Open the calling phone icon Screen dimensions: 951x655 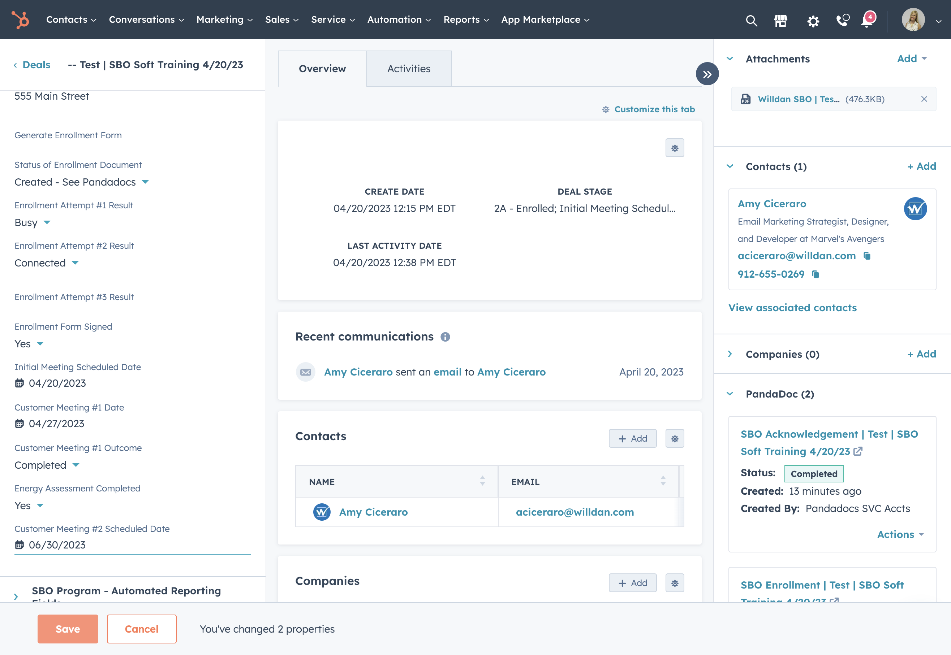point(843,20)
